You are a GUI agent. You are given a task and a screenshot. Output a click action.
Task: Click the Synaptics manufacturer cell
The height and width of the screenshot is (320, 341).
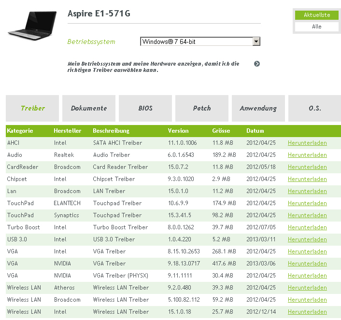[x=67, y=215]
